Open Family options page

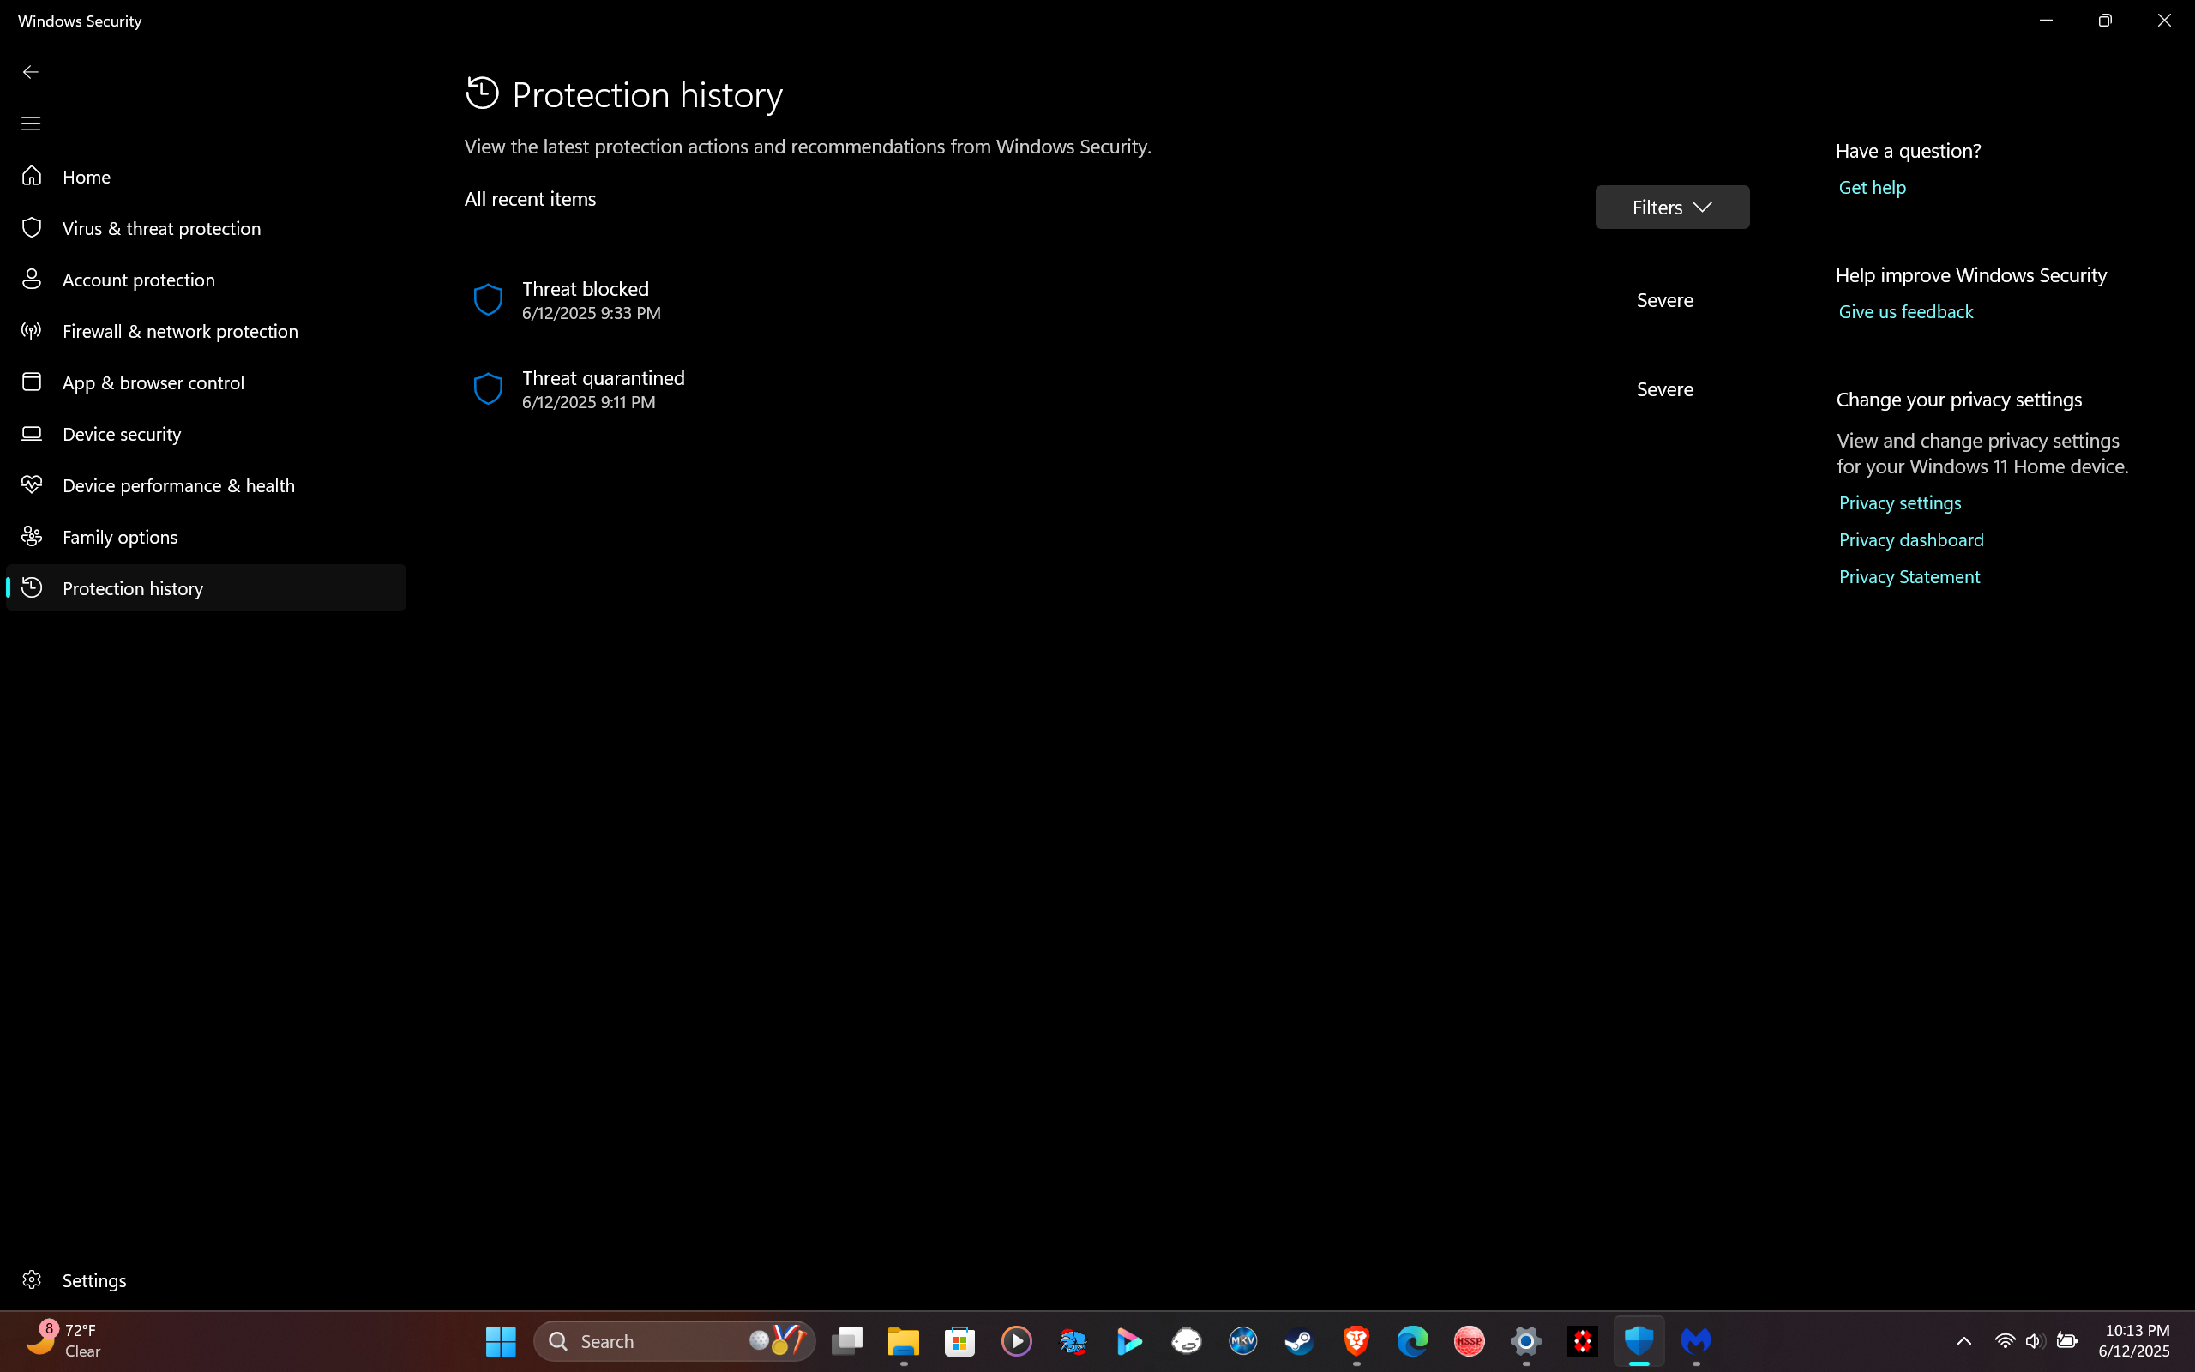tap(120, 537)
